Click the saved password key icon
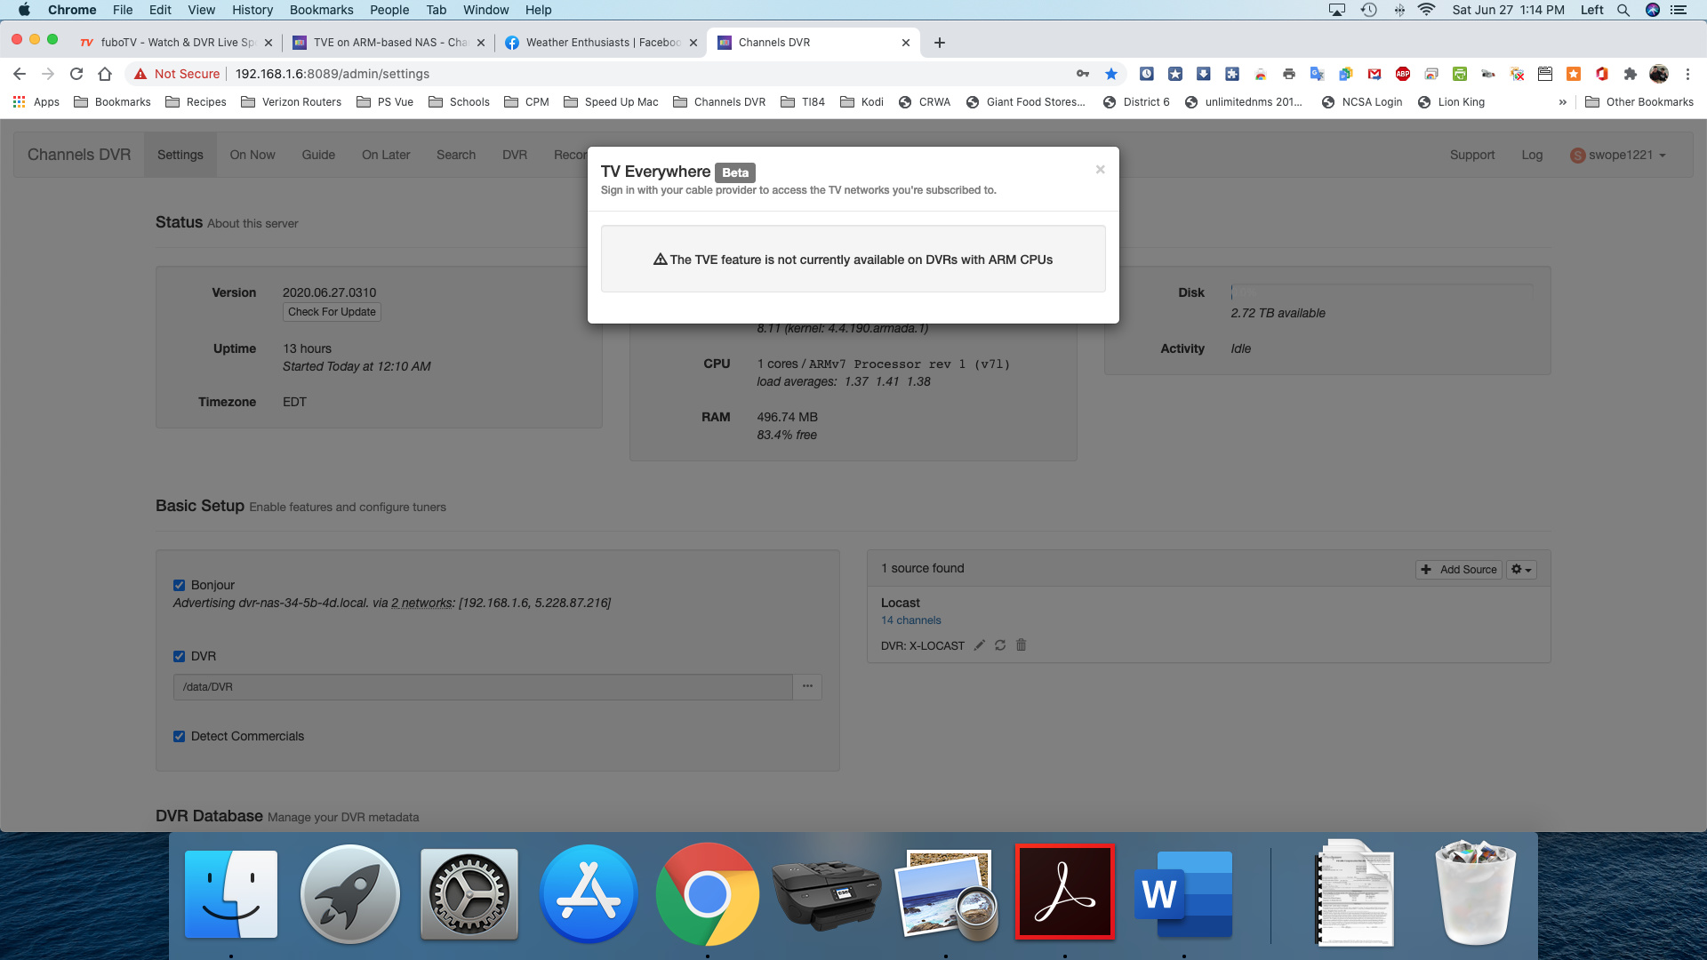 [1083, 74]
